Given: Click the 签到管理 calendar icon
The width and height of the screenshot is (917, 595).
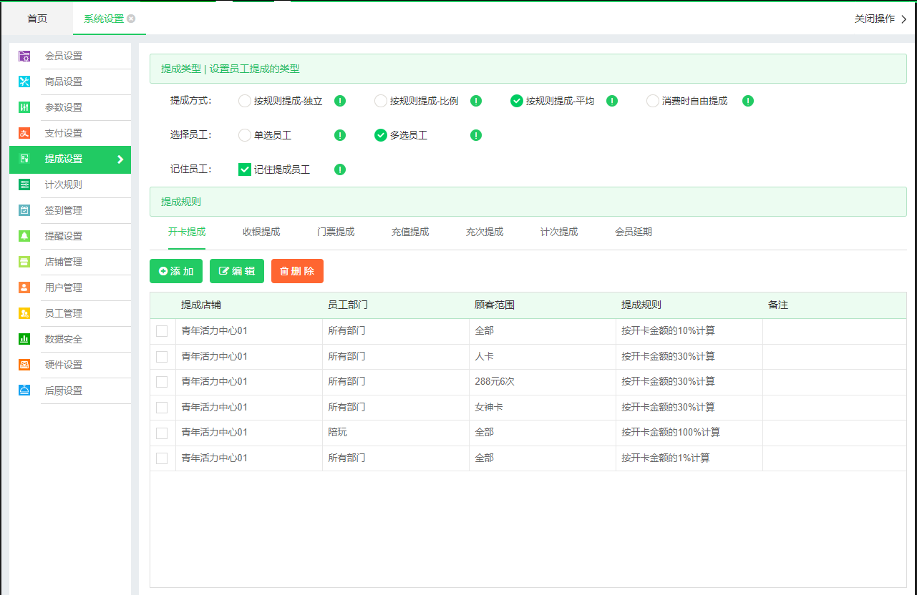Looking at the screenshot, I should [24, 210].
